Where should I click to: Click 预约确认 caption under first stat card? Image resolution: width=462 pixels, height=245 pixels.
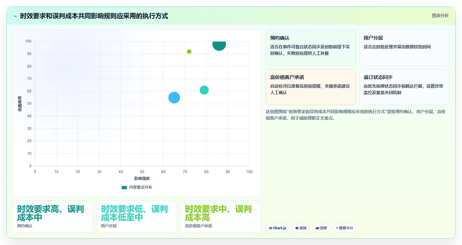pos(25,226)
